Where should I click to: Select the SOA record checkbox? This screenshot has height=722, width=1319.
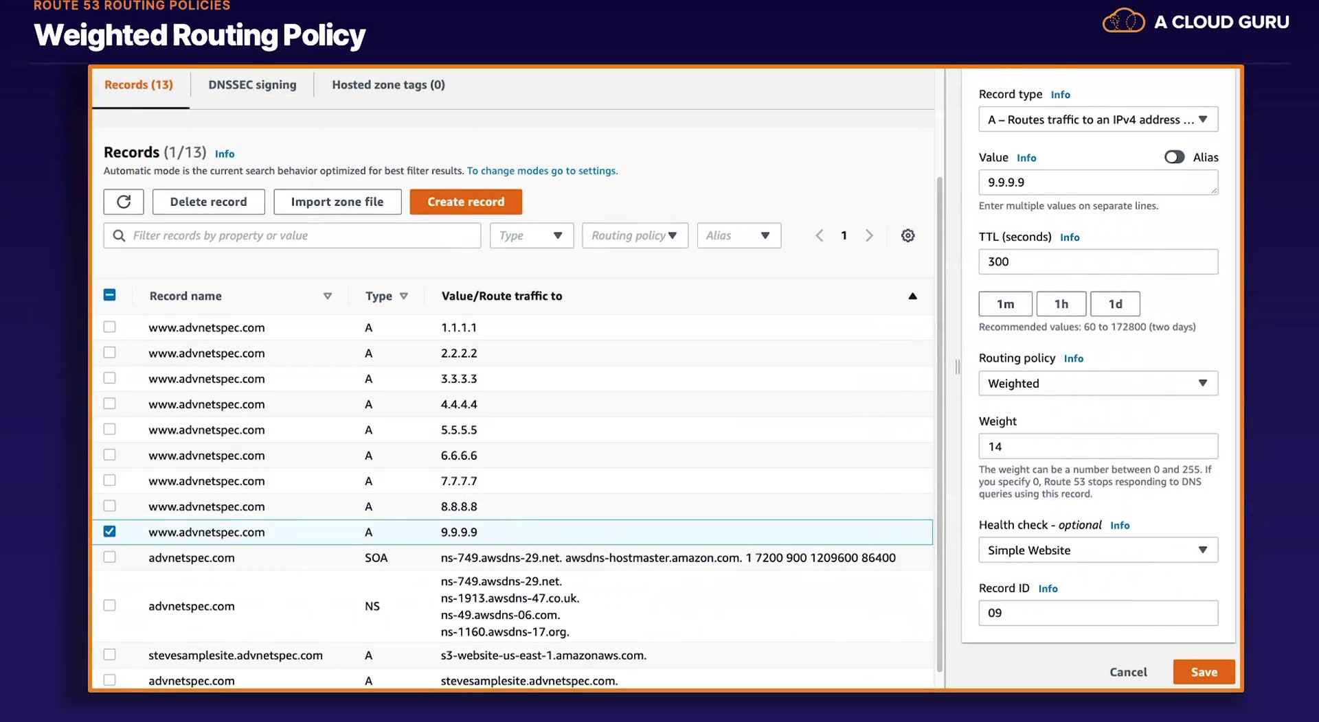coord(109,557)
